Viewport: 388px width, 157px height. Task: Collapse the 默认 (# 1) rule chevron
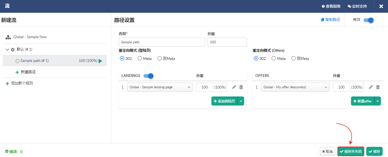(x=7, y=50)
